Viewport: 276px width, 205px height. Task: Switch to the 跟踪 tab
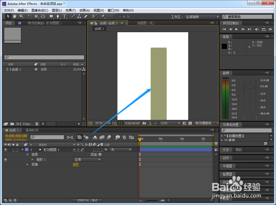[x=239, y=150]
